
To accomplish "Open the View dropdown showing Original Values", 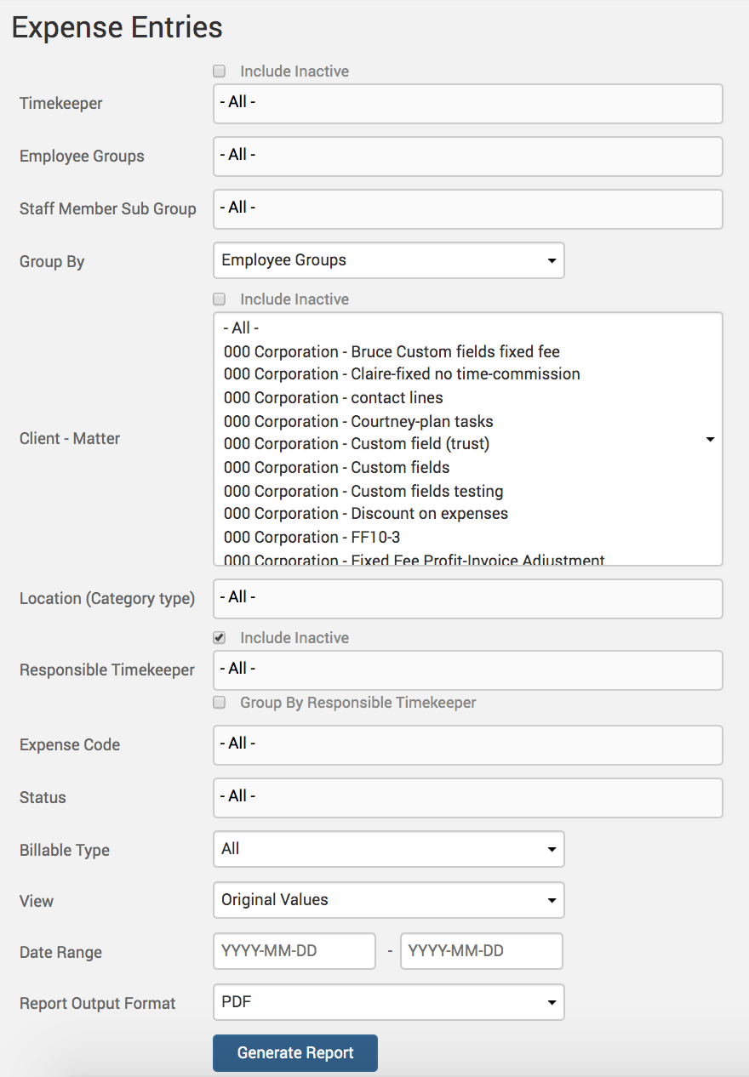I will (388, 900).
